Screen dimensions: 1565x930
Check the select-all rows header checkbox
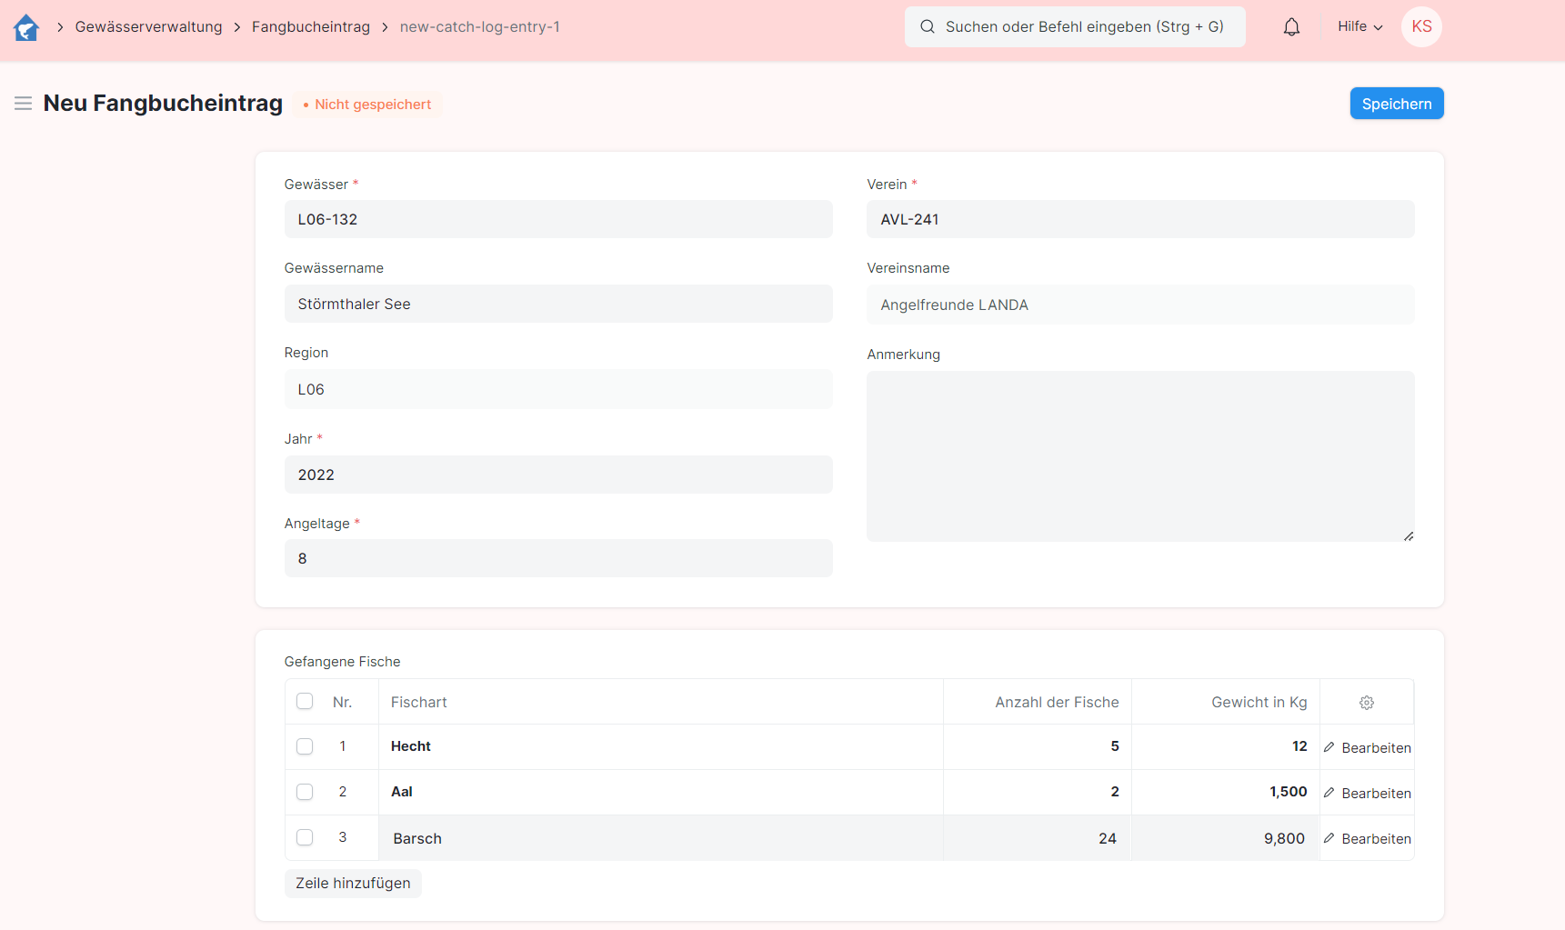(305, 701)
